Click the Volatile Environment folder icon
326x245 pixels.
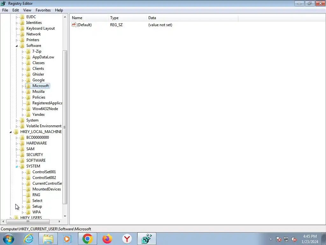click(22, 126)
